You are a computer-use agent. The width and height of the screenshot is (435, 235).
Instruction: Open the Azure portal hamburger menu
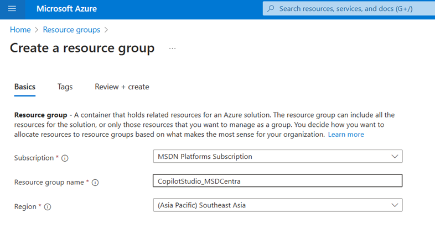click(12, 9)
